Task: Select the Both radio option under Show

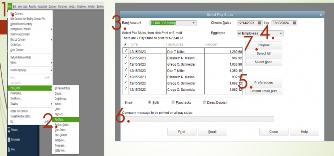Action: [x=149, y=102]
